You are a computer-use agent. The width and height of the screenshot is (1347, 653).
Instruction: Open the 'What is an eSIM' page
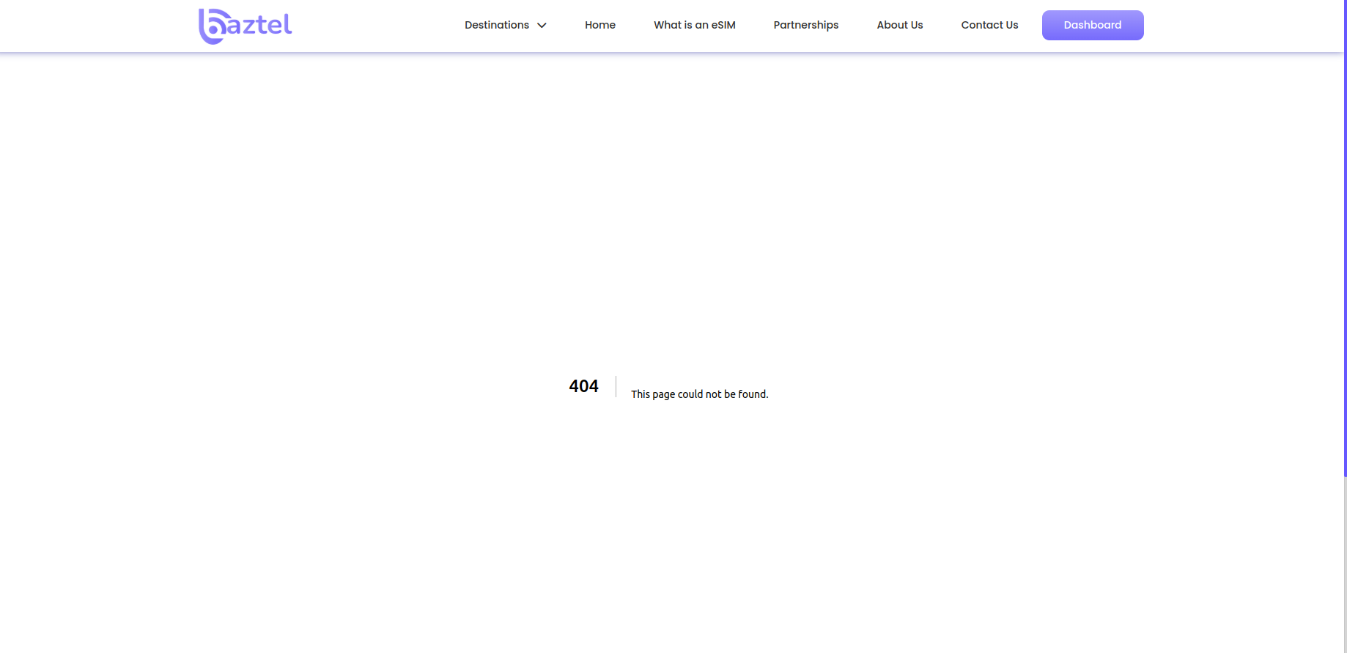point(694,25)
